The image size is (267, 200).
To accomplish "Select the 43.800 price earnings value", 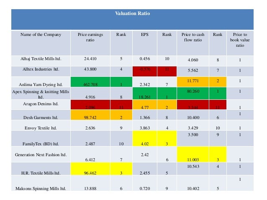I will (90, 69).
